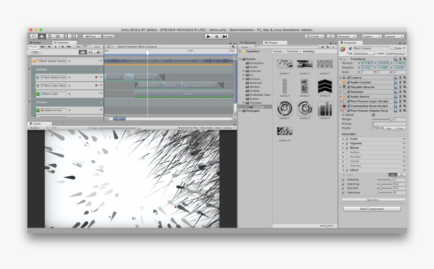
Task: Click the Timeline play range button
Action: click(79, 47)
